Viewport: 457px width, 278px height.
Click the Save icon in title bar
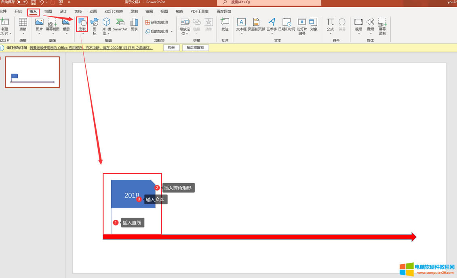34,2
